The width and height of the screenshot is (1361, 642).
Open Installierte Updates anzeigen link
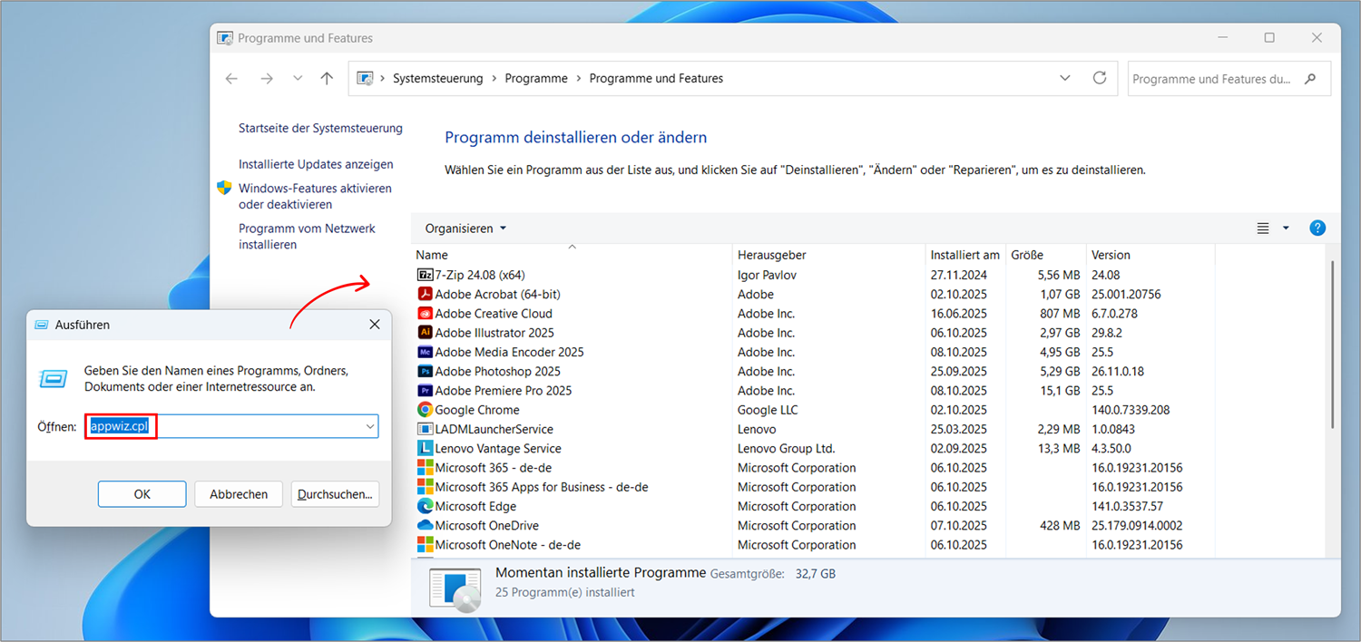click(316, 164)
